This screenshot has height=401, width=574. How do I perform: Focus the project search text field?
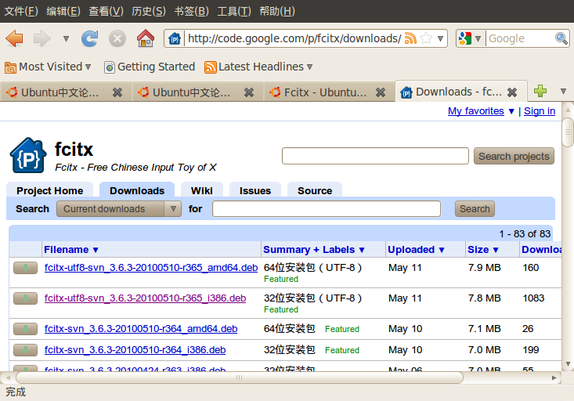click(375, 156)
